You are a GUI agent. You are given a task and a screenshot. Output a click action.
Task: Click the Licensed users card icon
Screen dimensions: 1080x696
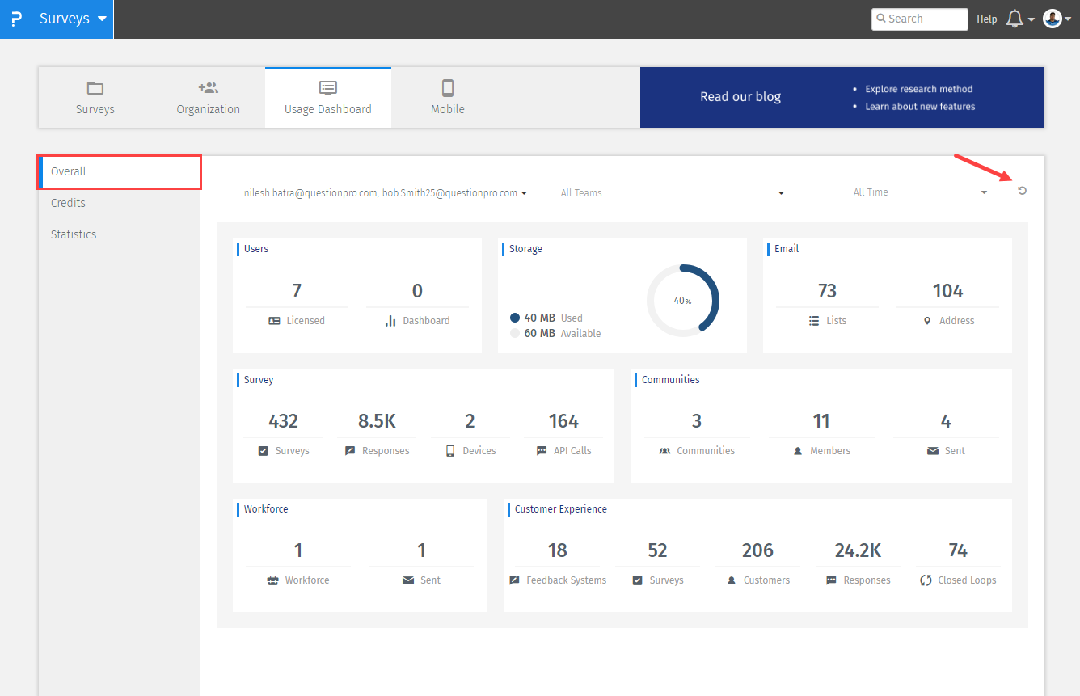click(x=274, y=321)
